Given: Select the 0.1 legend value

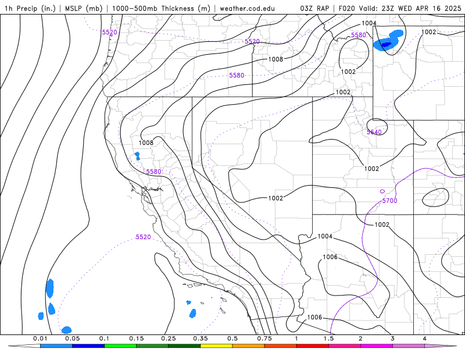Looking at the screenshot, I should click(104, 339).
